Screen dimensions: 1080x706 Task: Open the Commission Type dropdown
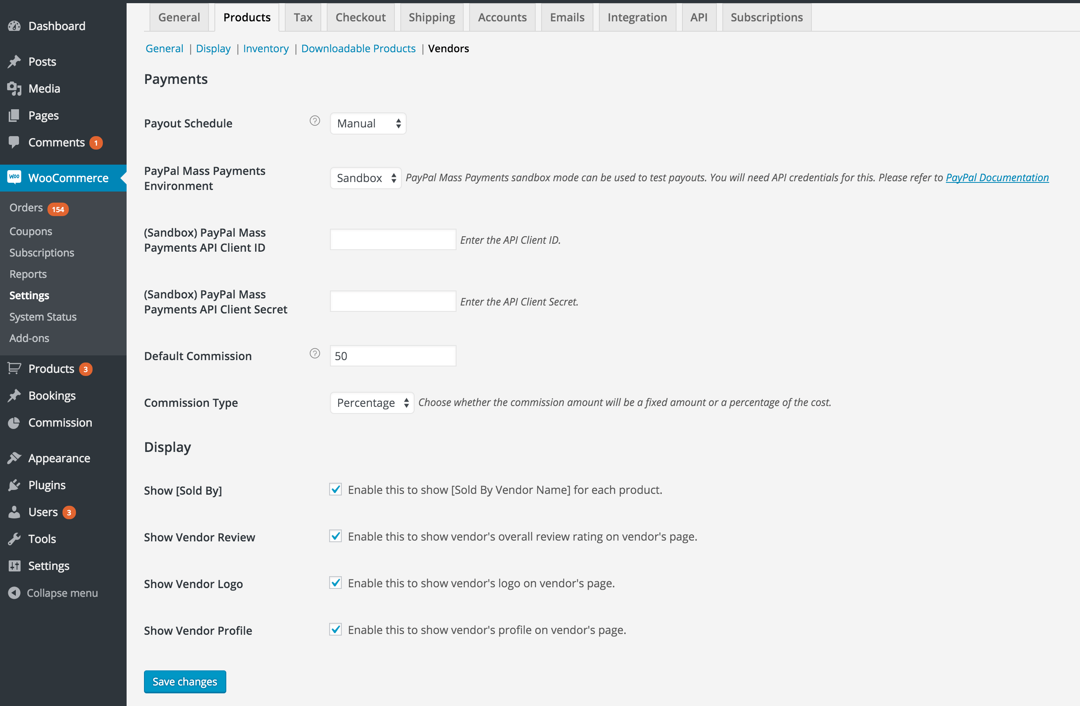point(371,402)
